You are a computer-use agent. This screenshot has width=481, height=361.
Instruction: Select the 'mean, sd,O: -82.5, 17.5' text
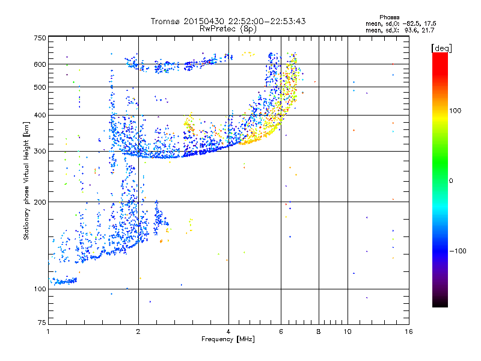point(400,23)
